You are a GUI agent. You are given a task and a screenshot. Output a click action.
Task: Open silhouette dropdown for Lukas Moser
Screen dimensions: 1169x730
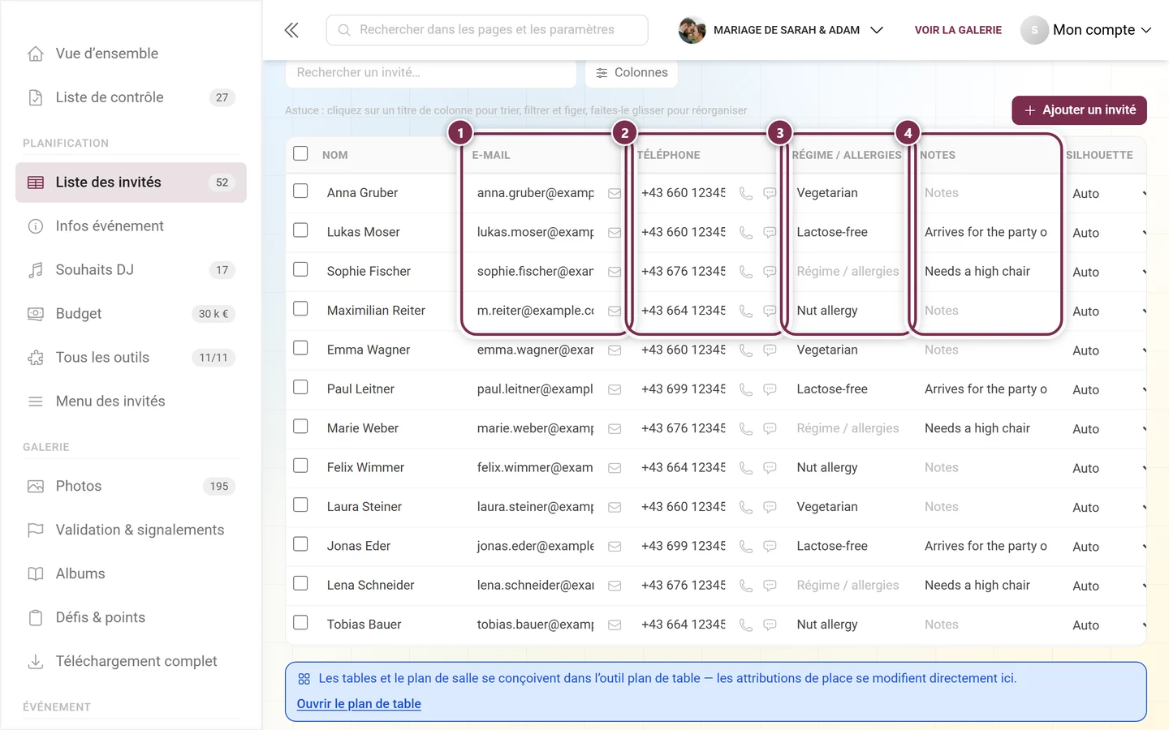(x=1108, y=233)
